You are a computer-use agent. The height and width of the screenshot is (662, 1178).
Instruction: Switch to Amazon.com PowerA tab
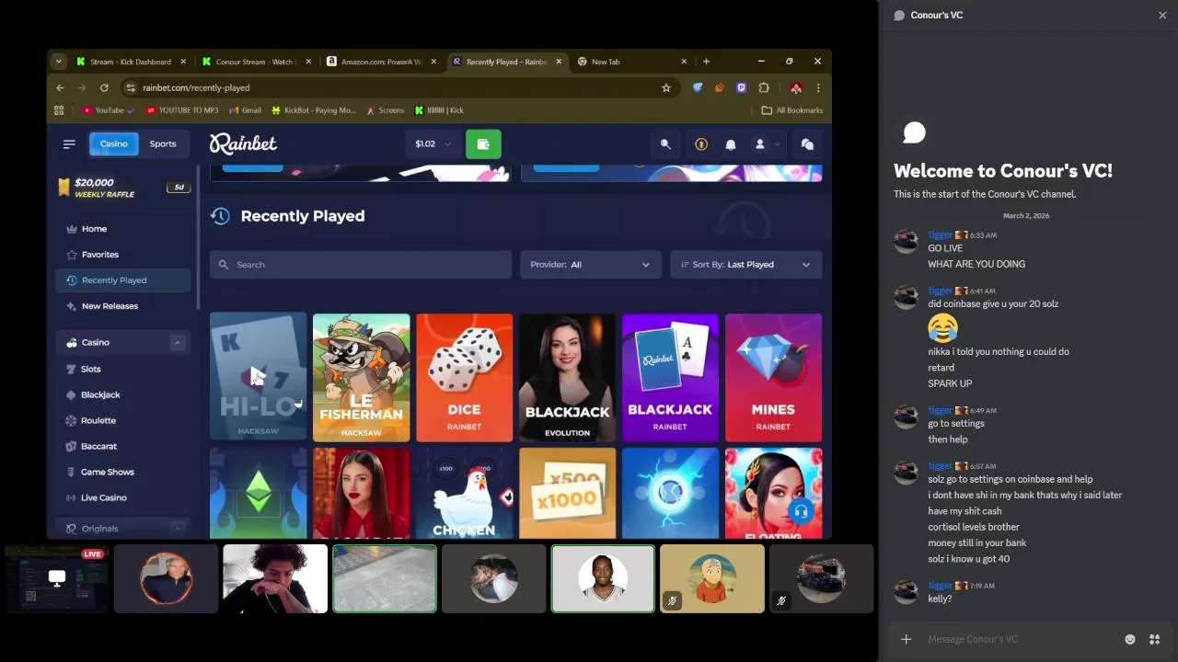click(382, 62)
